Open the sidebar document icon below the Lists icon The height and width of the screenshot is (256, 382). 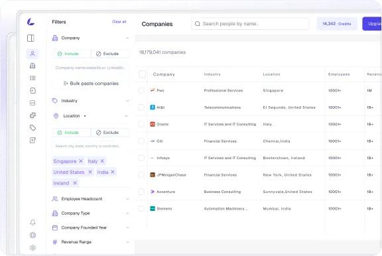point(32,91)
